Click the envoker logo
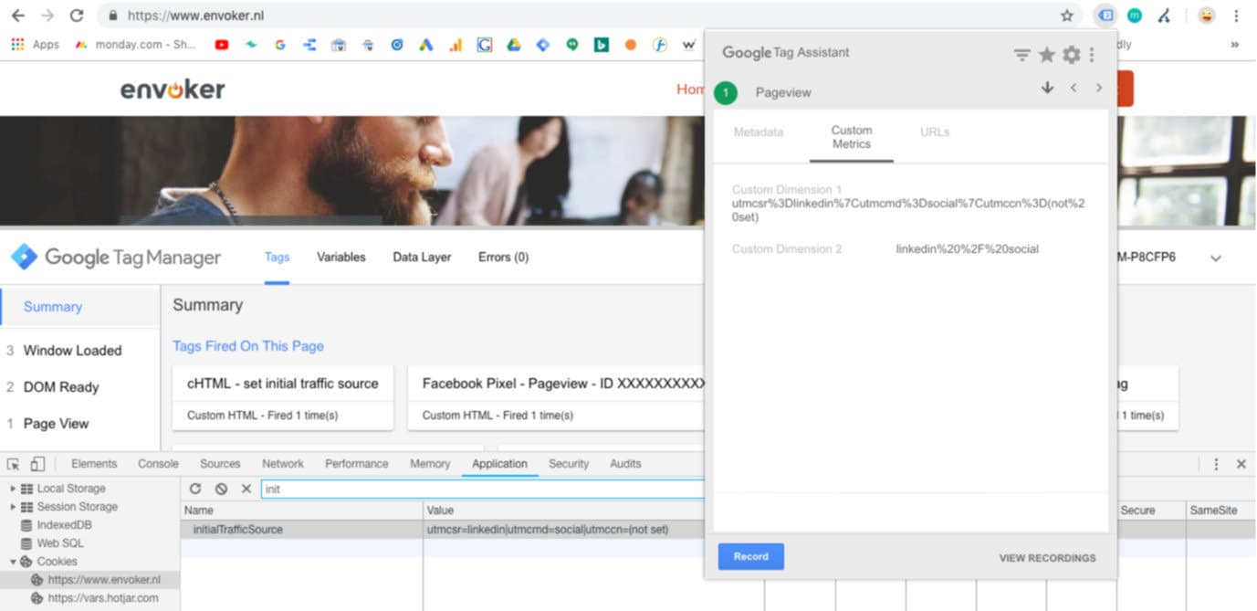 [x=173, y=90]
